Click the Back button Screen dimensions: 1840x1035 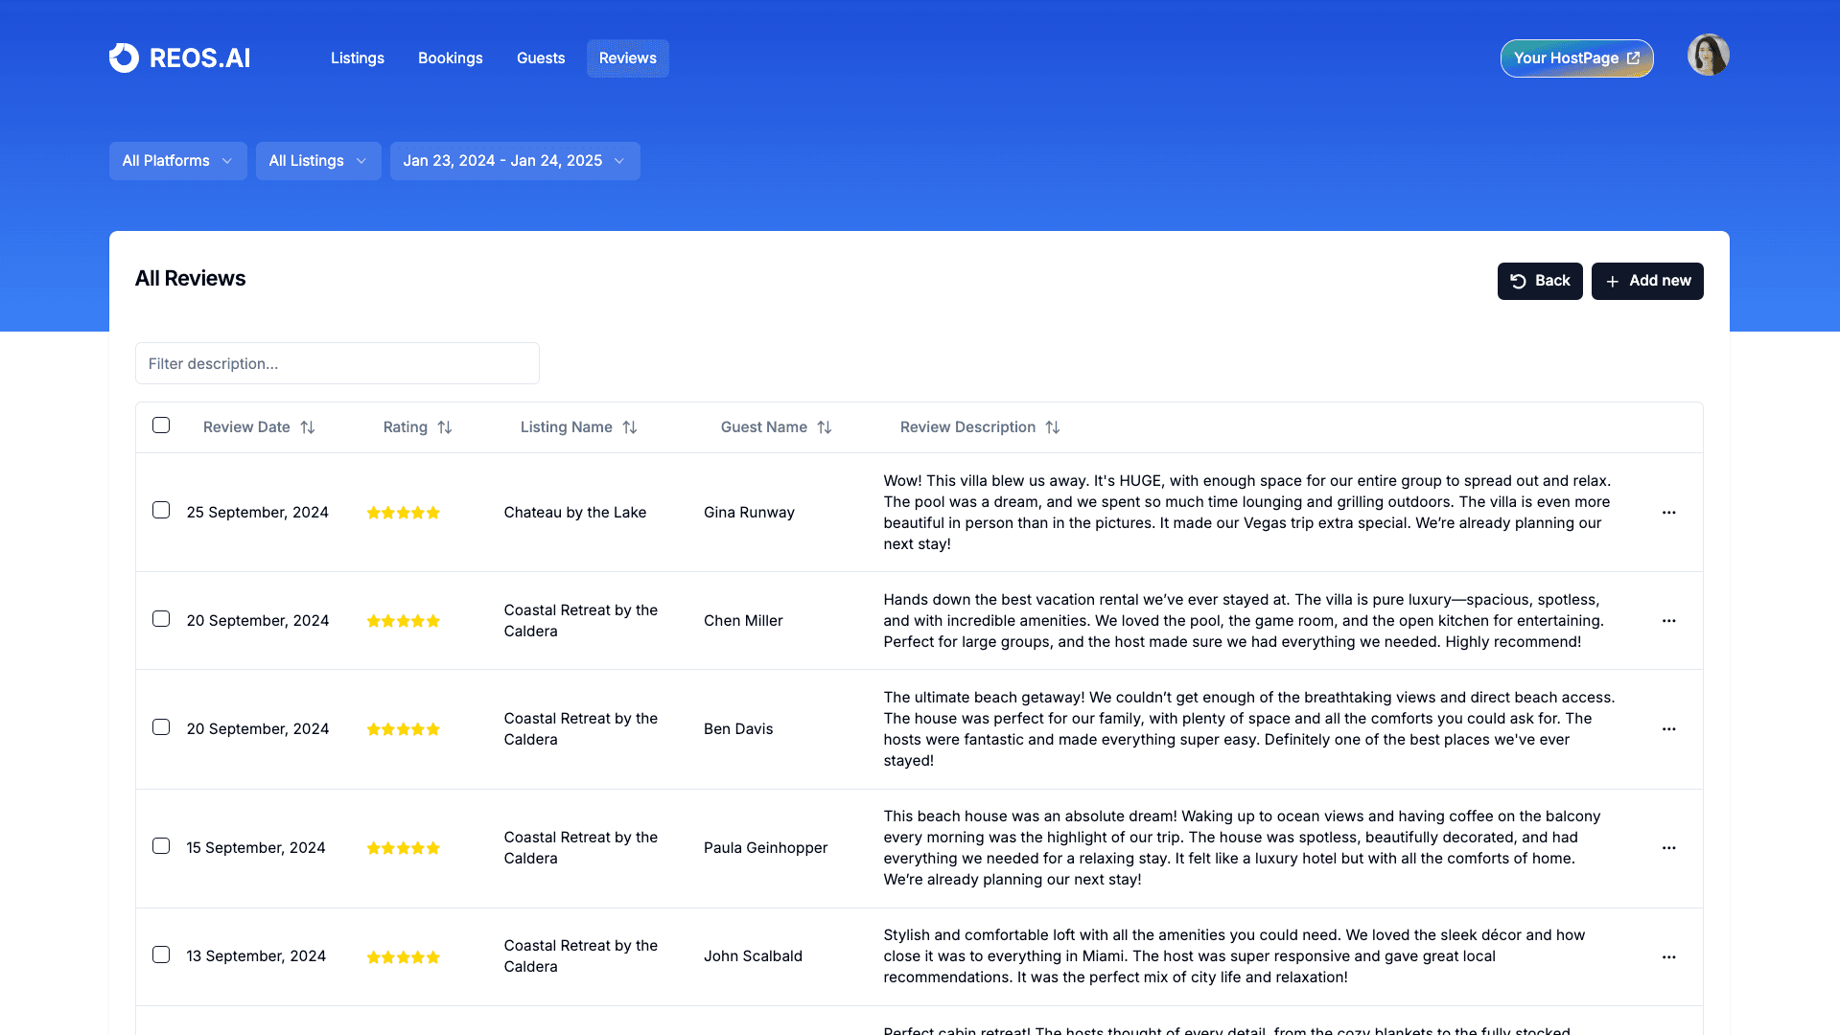tap(1540, 281)
